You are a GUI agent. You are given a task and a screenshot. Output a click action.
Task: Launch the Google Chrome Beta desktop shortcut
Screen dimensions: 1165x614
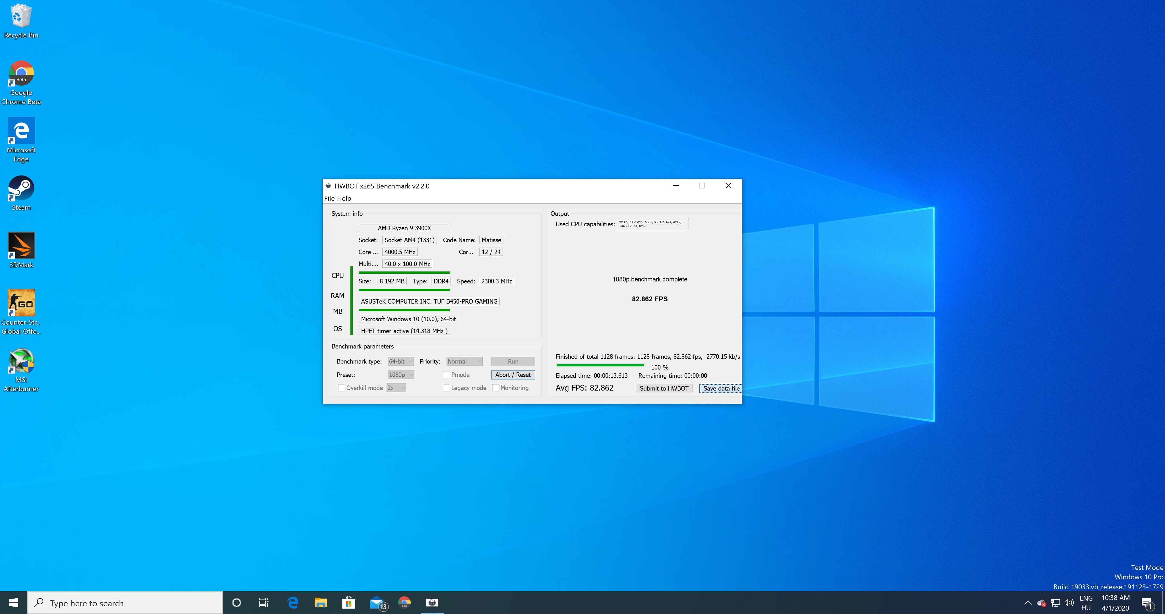(21, 83)
